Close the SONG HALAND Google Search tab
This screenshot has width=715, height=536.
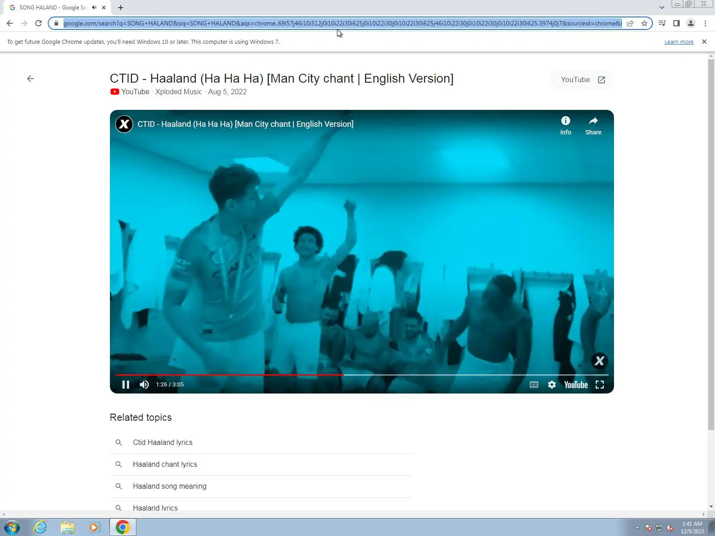104,8
